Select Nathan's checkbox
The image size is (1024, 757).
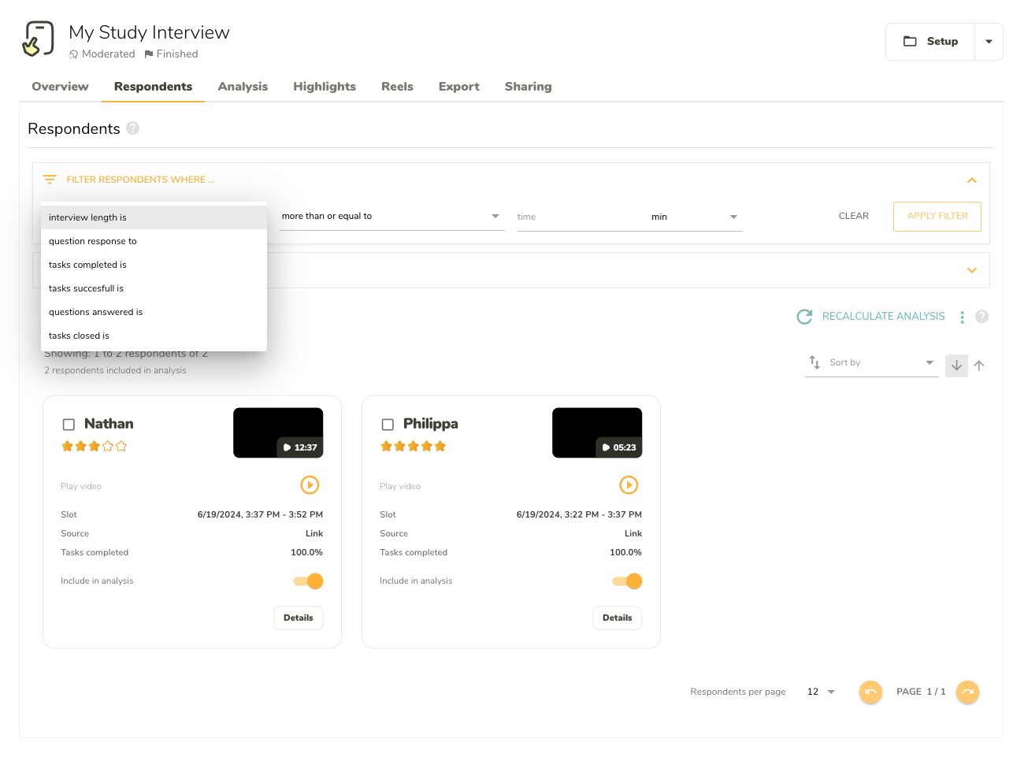tap(69, 425)
